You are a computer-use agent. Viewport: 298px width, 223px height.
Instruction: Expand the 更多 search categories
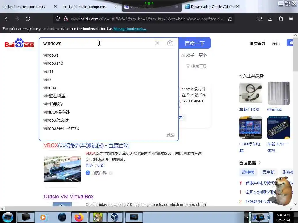203,55
